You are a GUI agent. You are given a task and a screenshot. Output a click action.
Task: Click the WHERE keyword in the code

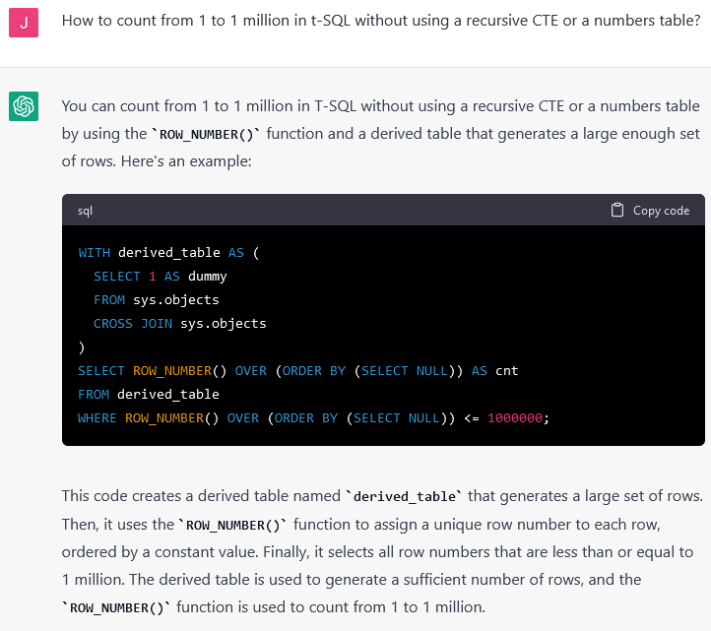pos(97,417)
